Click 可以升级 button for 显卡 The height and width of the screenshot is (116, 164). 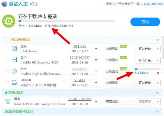(x=145, y=60)
